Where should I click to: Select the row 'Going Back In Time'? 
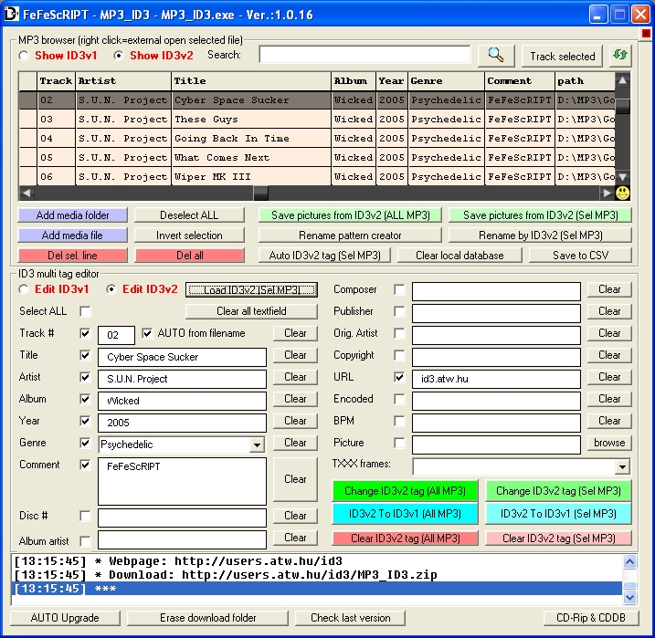(x=317, y=139)
